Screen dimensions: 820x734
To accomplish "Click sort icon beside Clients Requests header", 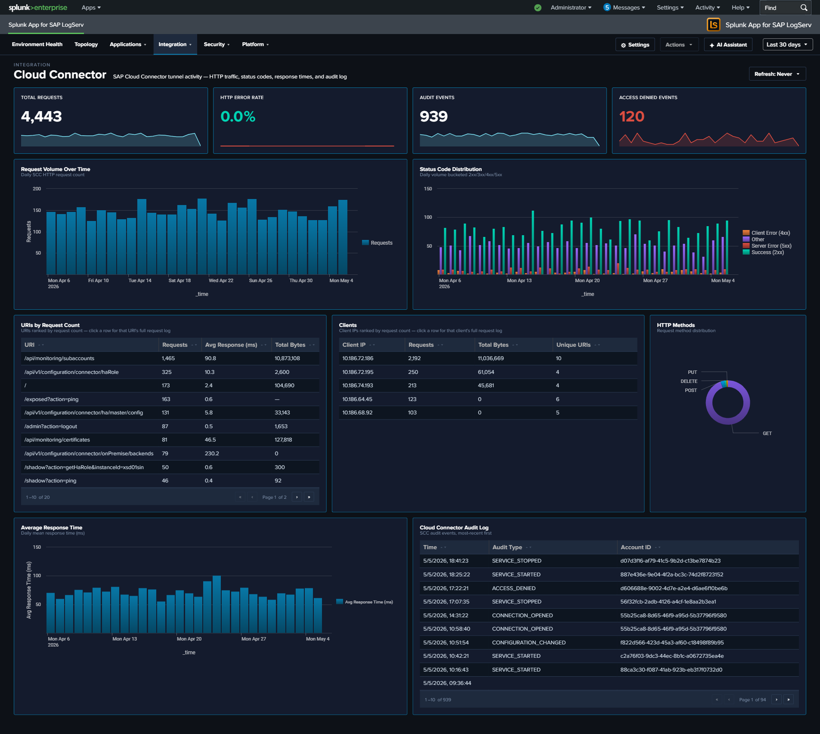I will [x=440, y=345].
